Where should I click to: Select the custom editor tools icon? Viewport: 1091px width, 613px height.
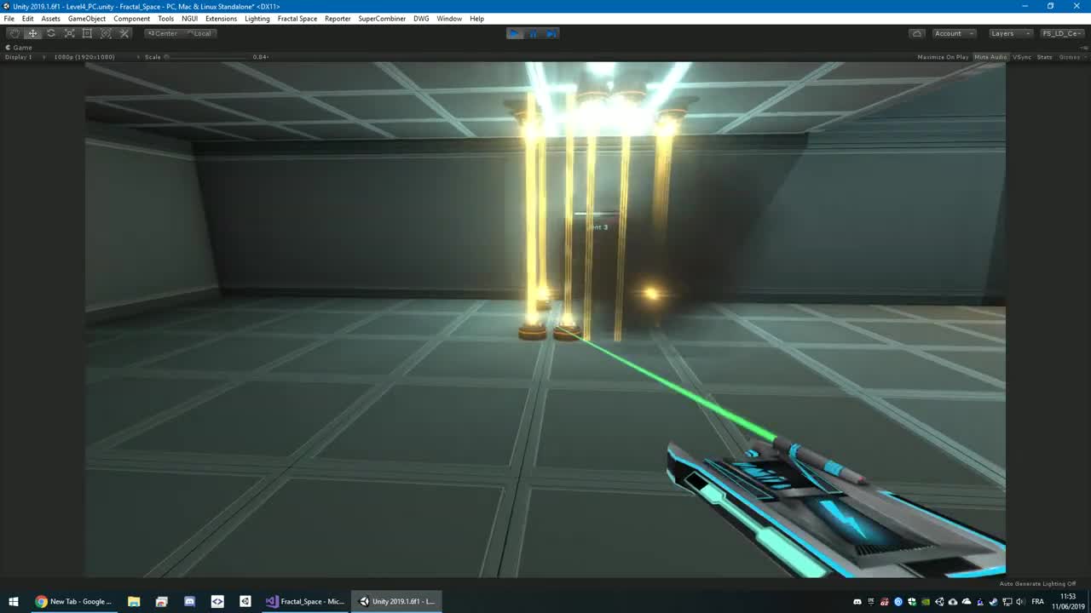[x=124, y=33]
